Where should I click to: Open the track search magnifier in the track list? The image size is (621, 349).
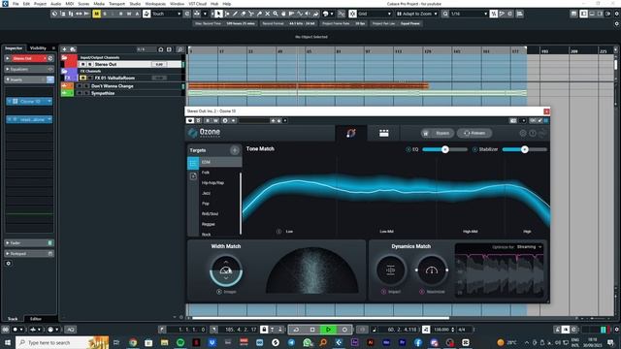[180, 49]
